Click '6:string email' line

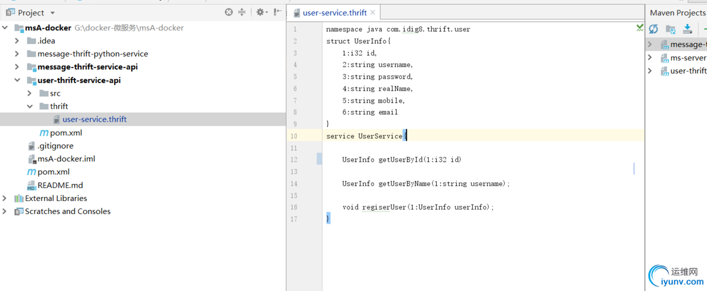pos(370,112)
